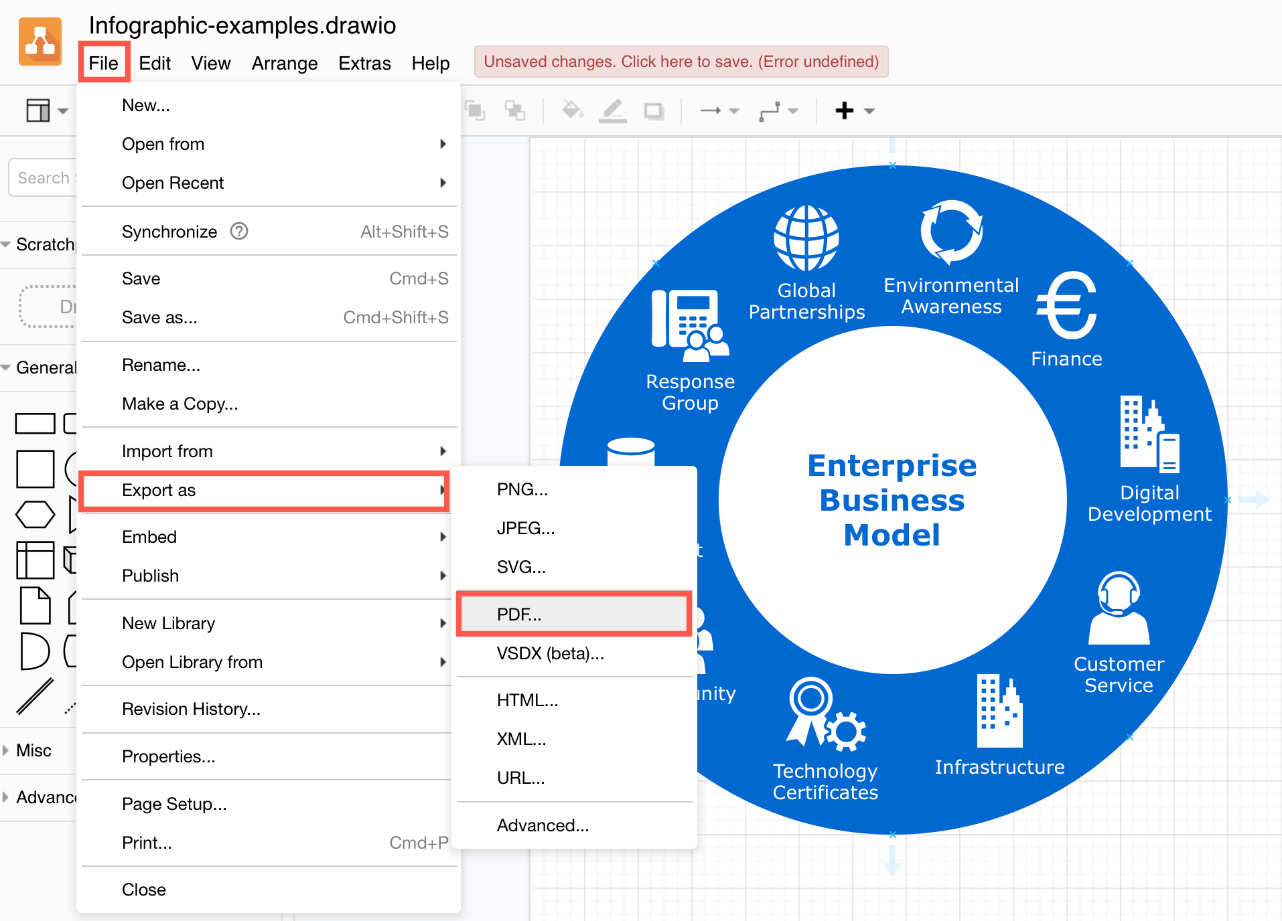
Task: Select the table shape in General shapes
Action: [x=35, y=560]
